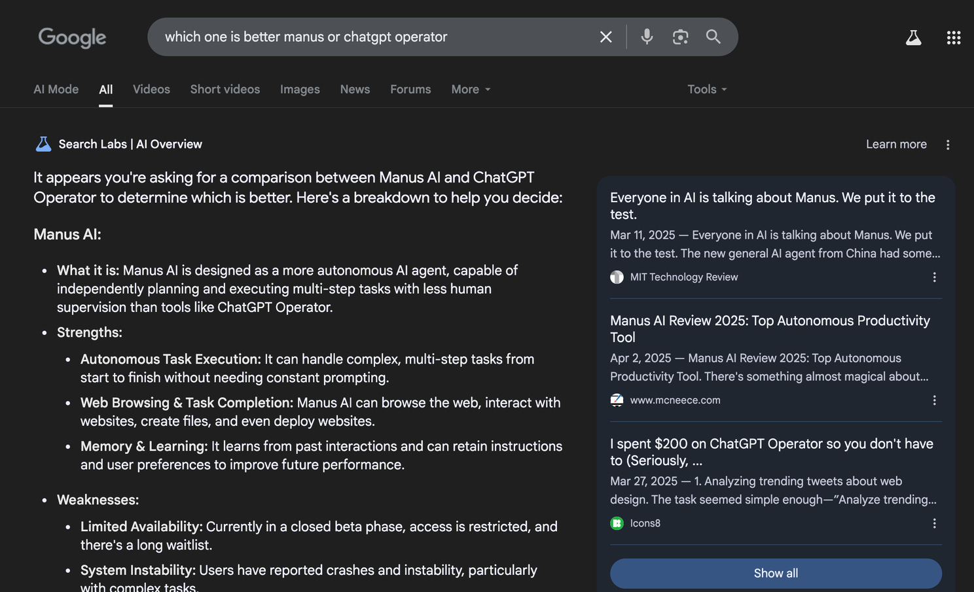Open 'Manus AI Review 2025' article
Image resolution: width=974 pixels, height=592 pixels.
[770, 329]
